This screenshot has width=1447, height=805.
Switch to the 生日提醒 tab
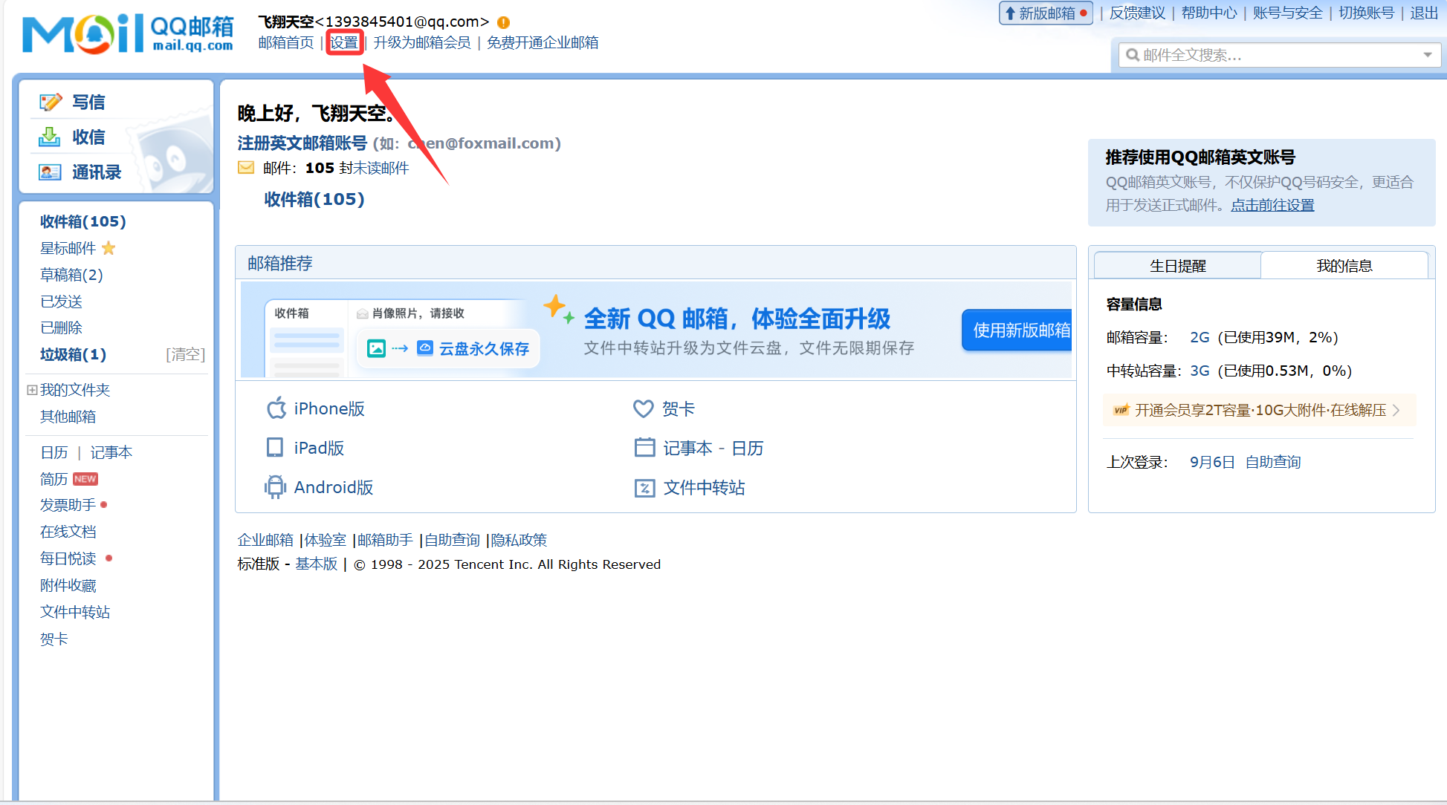pos(1177,266)
